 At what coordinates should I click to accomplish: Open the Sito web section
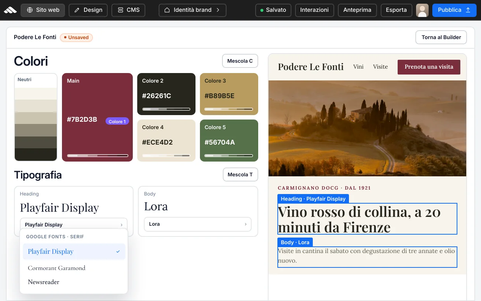coord(43,10)
